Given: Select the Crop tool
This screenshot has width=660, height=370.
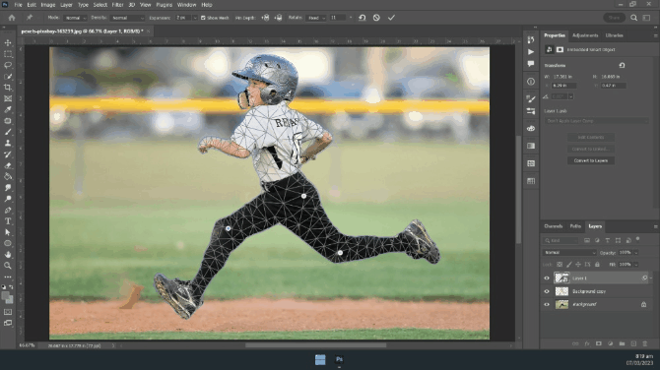Looking at the screenshot, I should pos(8,88).
